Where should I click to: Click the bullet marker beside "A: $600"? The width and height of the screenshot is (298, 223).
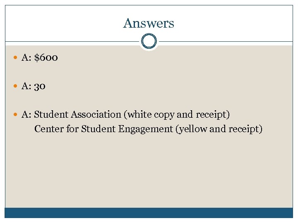[16, 58]
